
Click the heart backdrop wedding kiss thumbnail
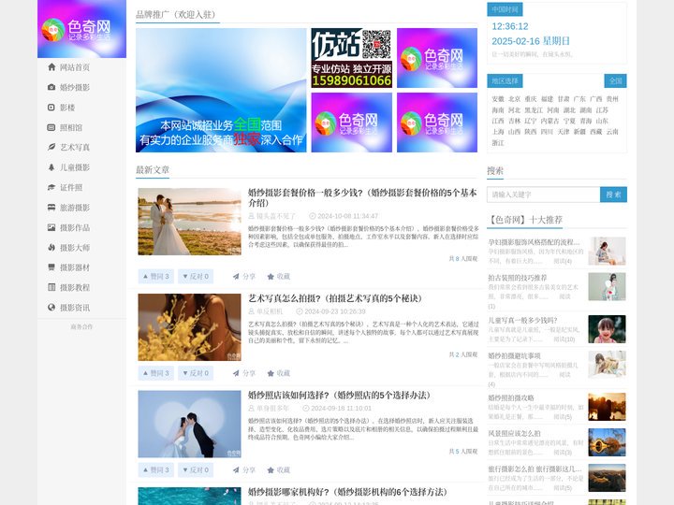[189, 424]
